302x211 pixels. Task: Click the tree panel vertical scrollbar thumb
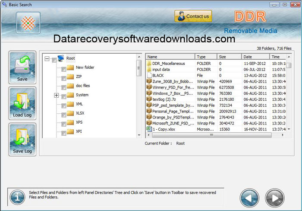(139, 68)
